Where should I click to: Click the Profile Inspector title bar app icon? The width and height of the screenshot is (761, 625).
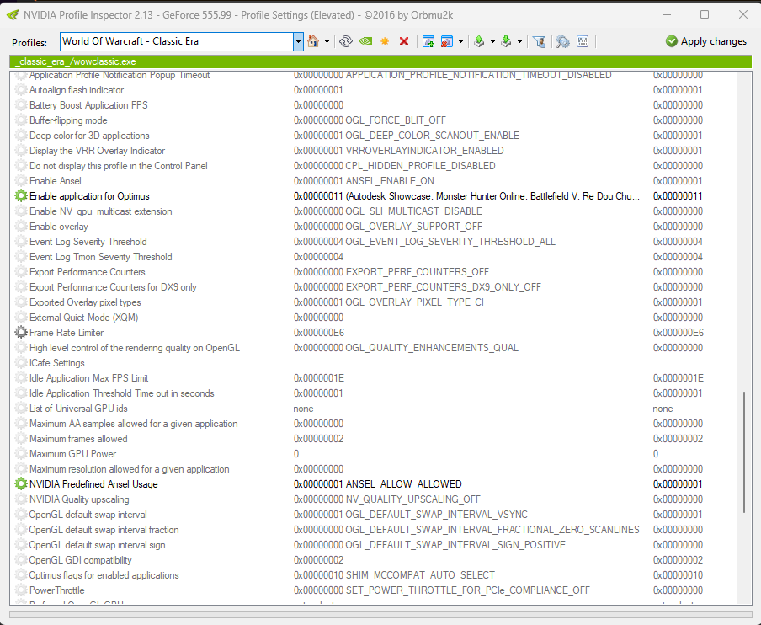pos(13,15)
